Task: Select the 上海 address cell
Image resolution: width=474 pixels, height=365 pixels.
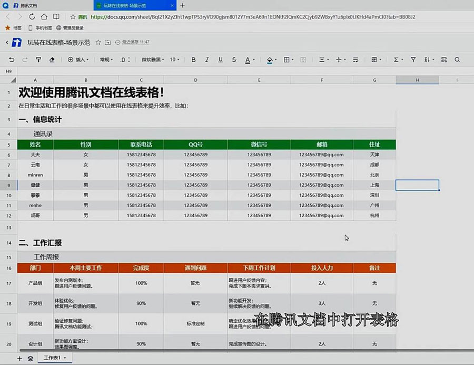Action: point(374,185)
